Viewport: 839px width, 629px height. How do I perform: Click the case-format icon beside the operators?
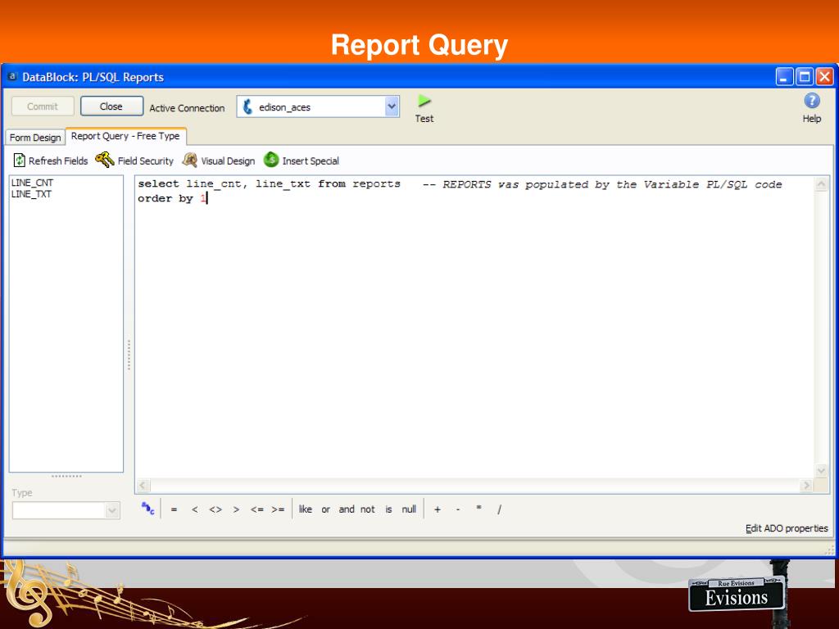(147, 509)
